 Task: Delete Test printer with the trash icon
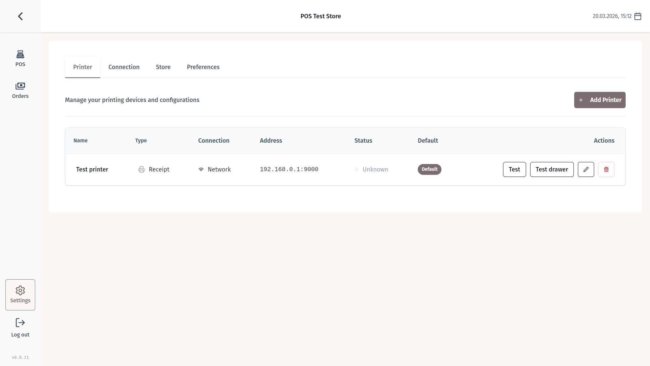tap(606, 169)
